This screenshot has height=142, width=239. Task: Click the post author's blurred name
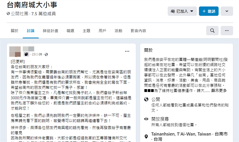(28, 49)
